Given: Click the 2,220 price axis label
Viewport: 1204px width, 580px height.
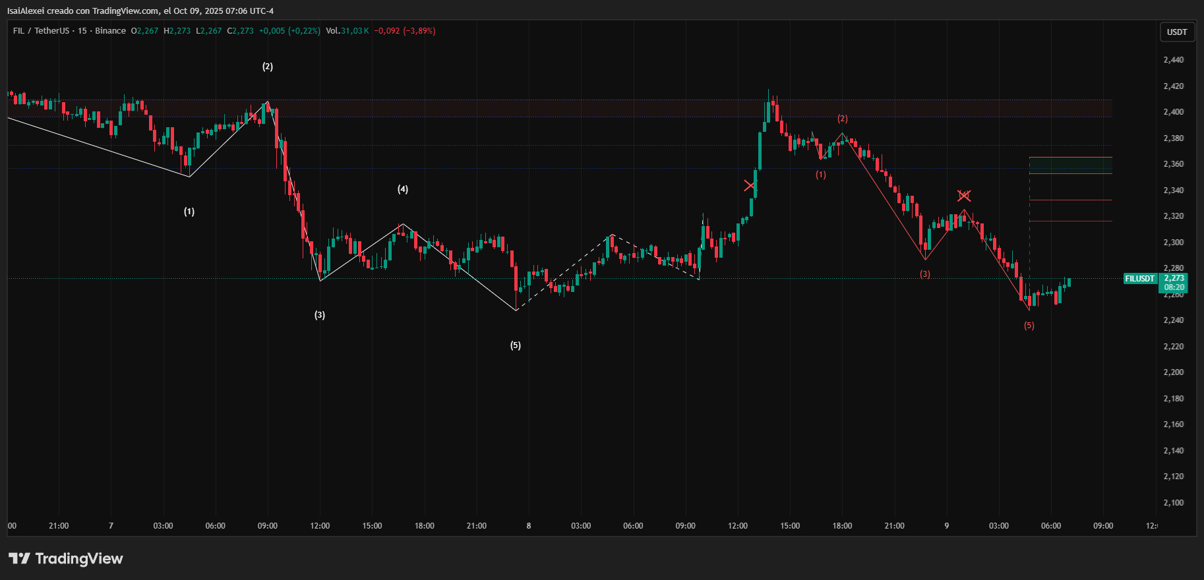Looking at the screenshot, I should (x=1174, y=347).
